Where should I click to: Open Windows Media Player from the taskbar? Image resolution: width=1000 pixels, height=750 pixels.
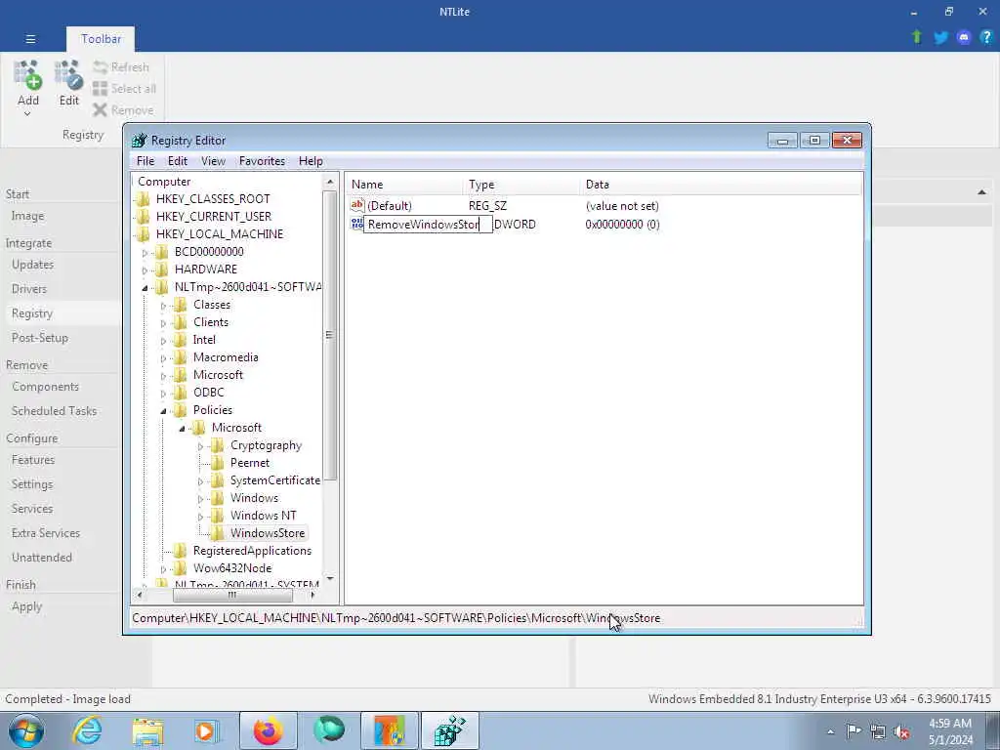coord(207,730)
